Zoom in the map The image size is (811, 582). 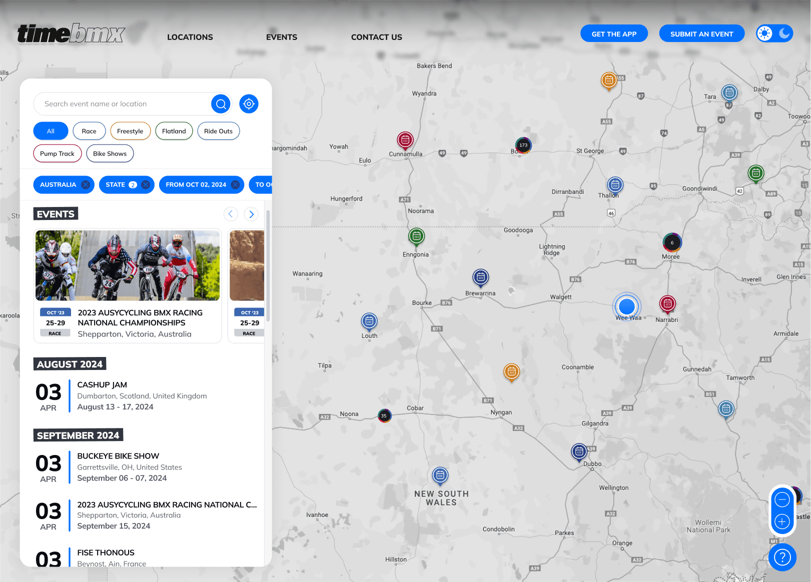click(782, 522)
